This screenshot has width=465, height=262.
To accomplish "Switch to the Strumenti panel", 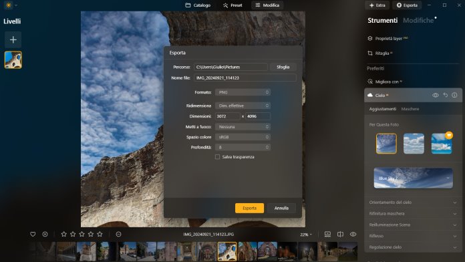I will [383, 21].
